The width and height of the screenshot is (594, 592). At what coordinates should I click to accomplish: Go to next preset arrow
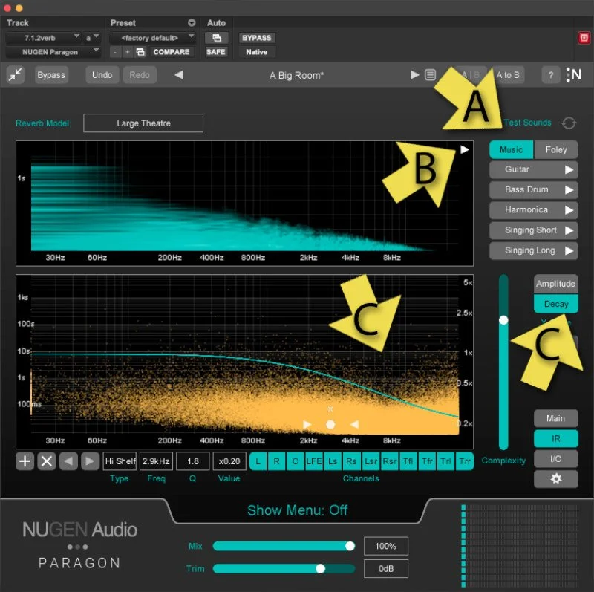click(414, 75)
